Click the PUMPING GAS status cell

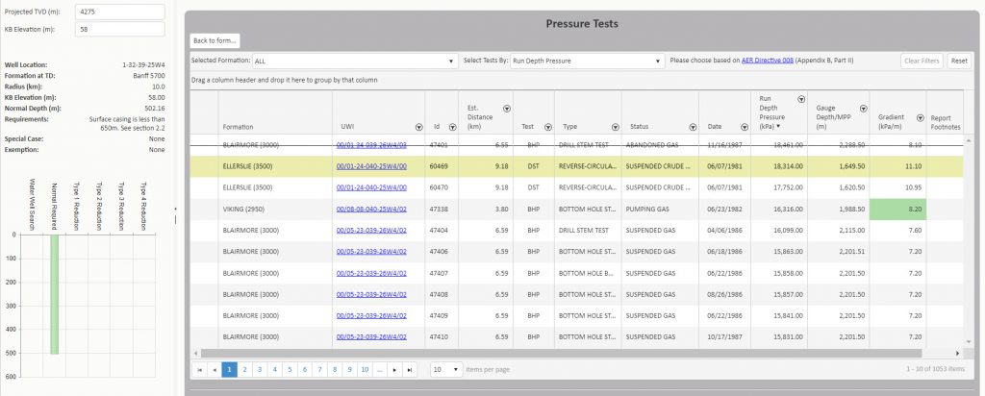pos(660,209)
